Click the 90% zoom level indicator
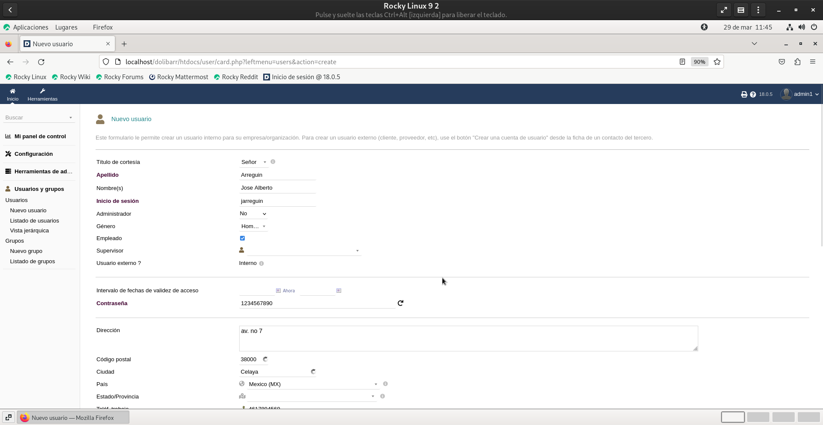The image size is (823, 425). pyautogui.click(x=699, y=62)
